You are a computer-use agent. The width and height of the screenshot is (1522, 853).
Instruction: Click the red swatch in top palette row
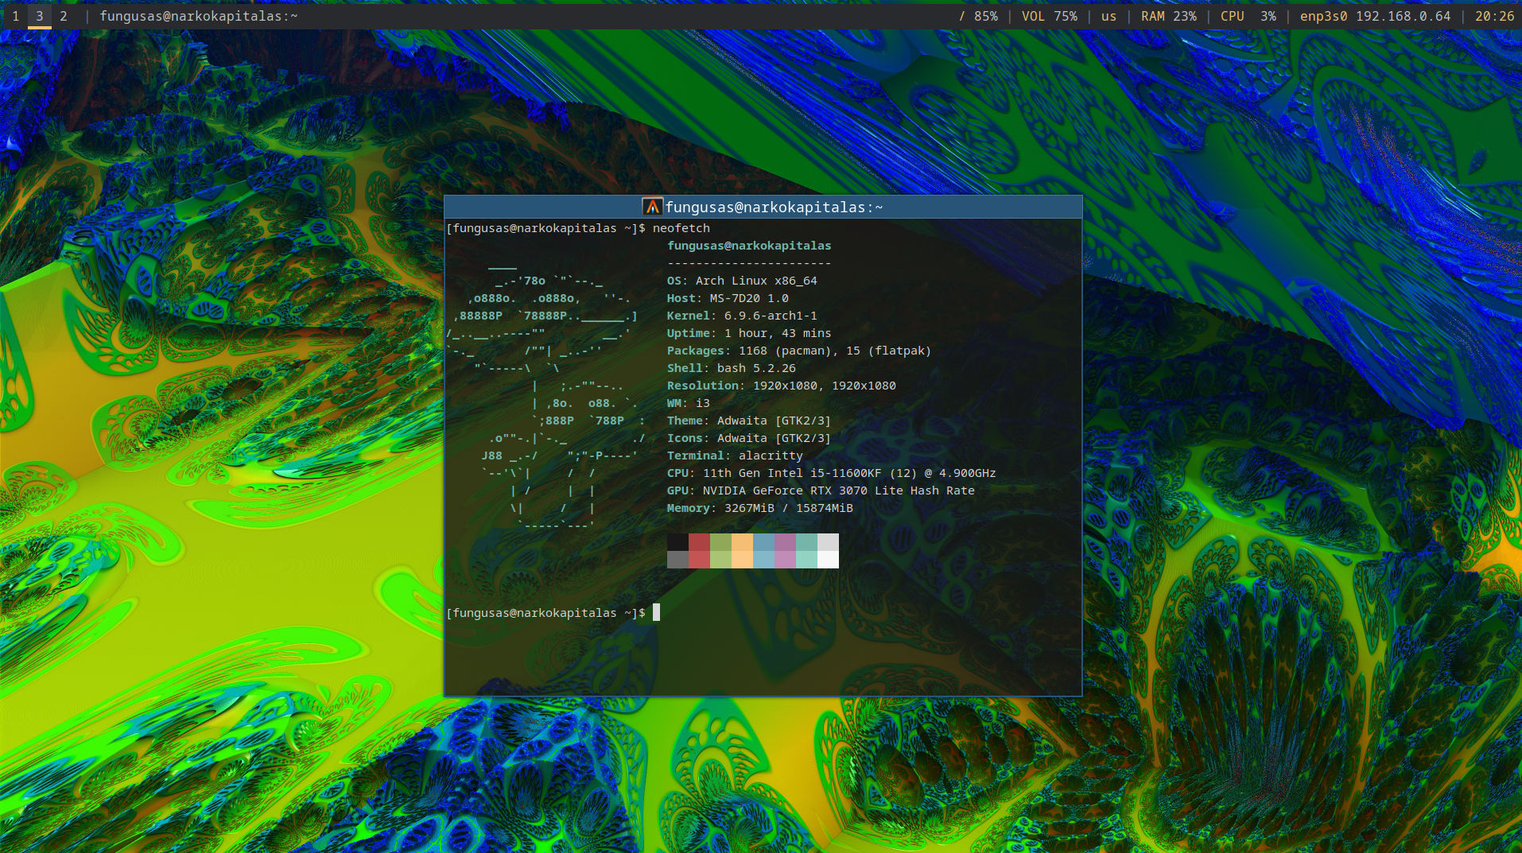pyautogui.click(x=699, y=541)
